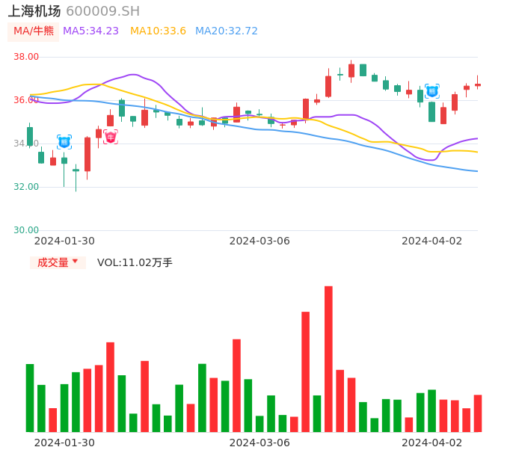This screenshot has height=453, width=513.
Task: Click the 38.00 price axis label
Action: coord(26,57)
